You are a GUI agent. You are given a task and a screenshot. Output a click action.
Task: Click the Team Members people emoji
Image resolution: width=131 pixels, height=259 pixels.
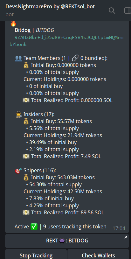click(18, 58)
